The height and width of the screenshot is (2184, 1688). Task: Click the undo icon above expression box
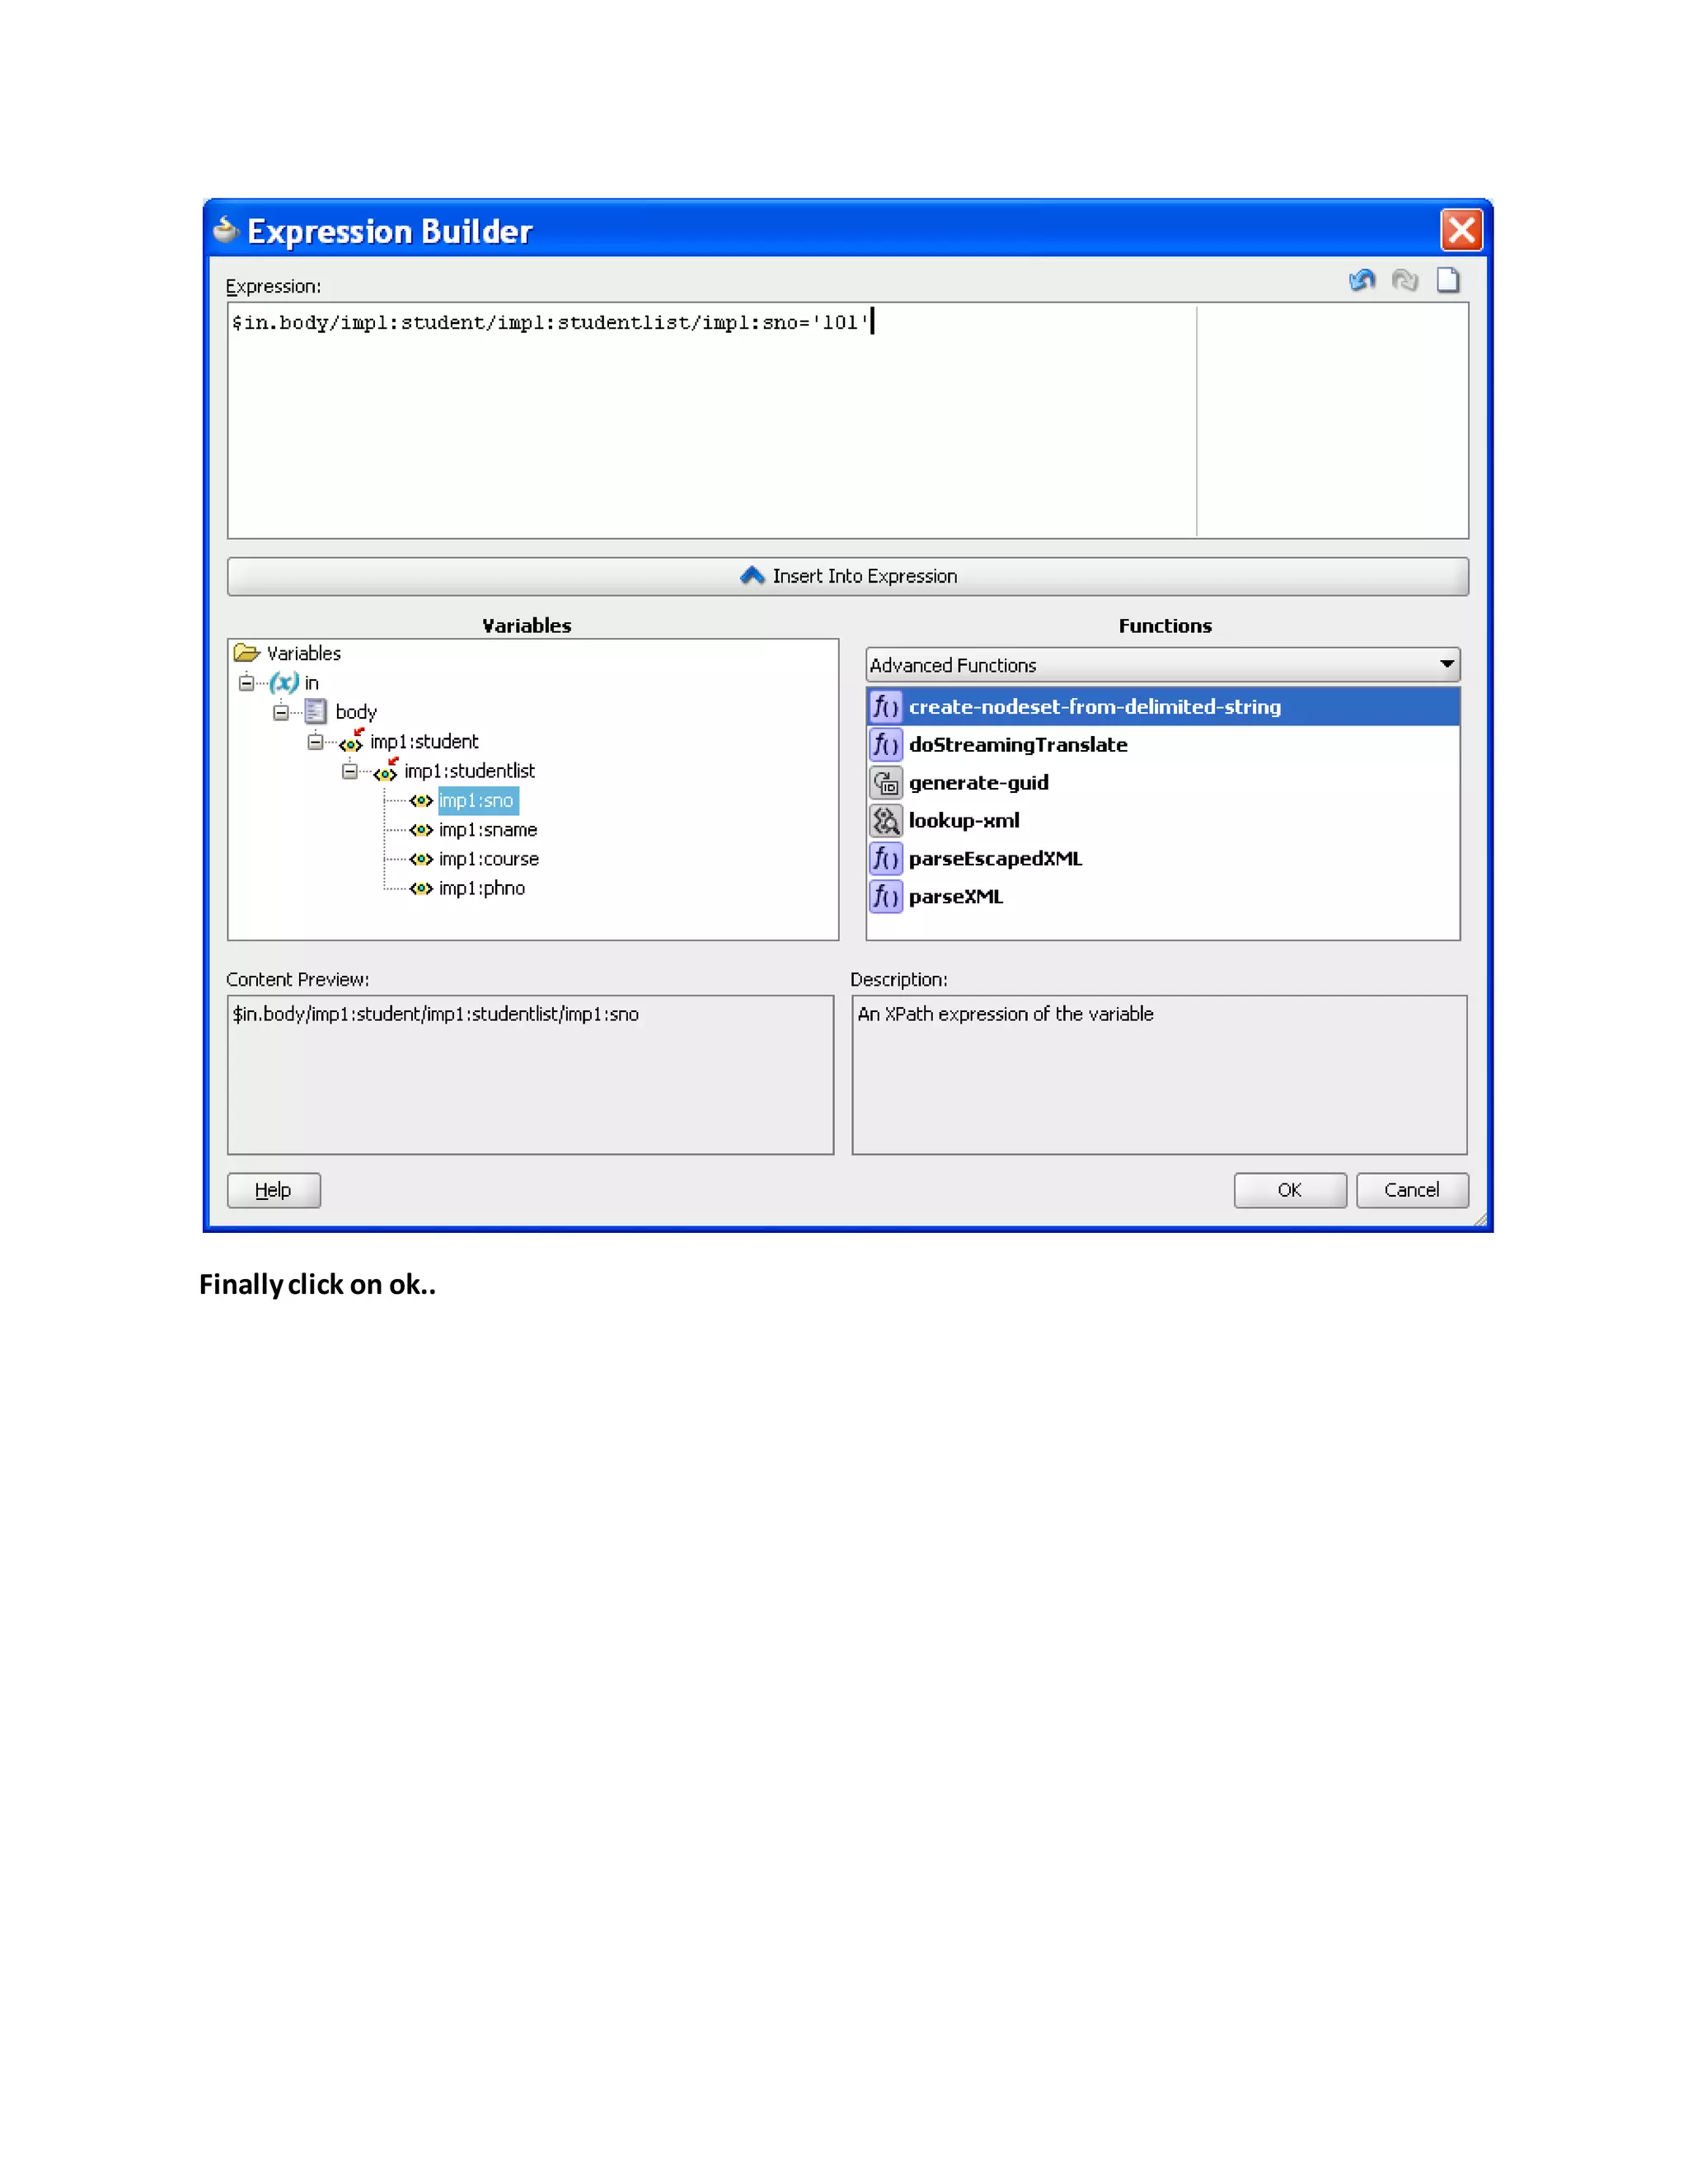tap(1361, 281)
